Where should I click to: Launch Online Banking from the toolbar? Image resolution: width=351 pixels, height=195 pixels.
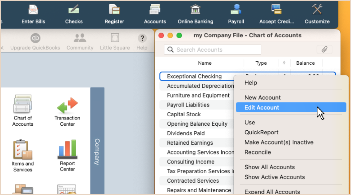196,14
